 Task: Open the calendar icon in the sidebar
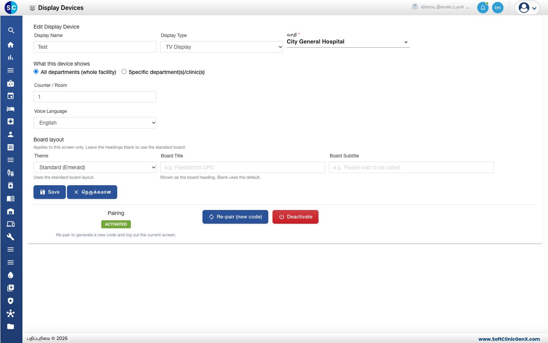[x=11, y=96]
